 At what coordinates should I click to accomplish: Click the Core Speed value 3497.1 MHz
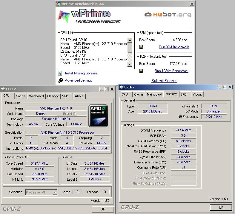coord(39,163)
